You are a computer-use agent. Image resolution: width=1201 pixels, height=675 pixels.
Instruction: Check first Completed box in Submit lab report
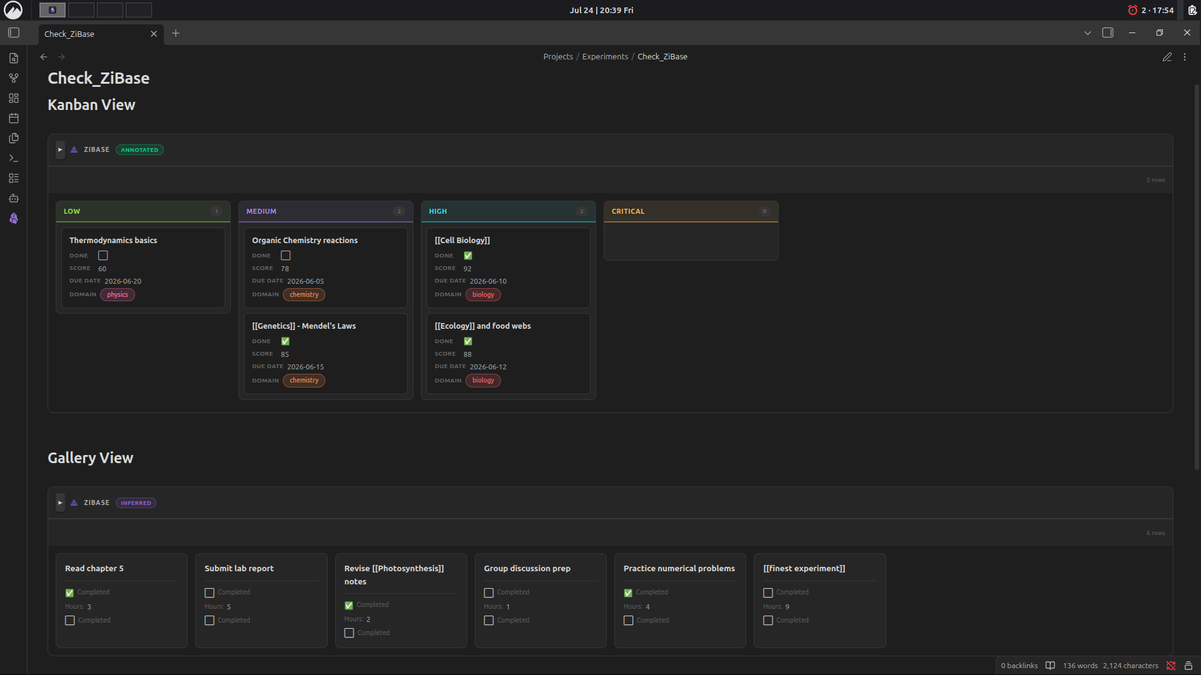click(210, 592)
